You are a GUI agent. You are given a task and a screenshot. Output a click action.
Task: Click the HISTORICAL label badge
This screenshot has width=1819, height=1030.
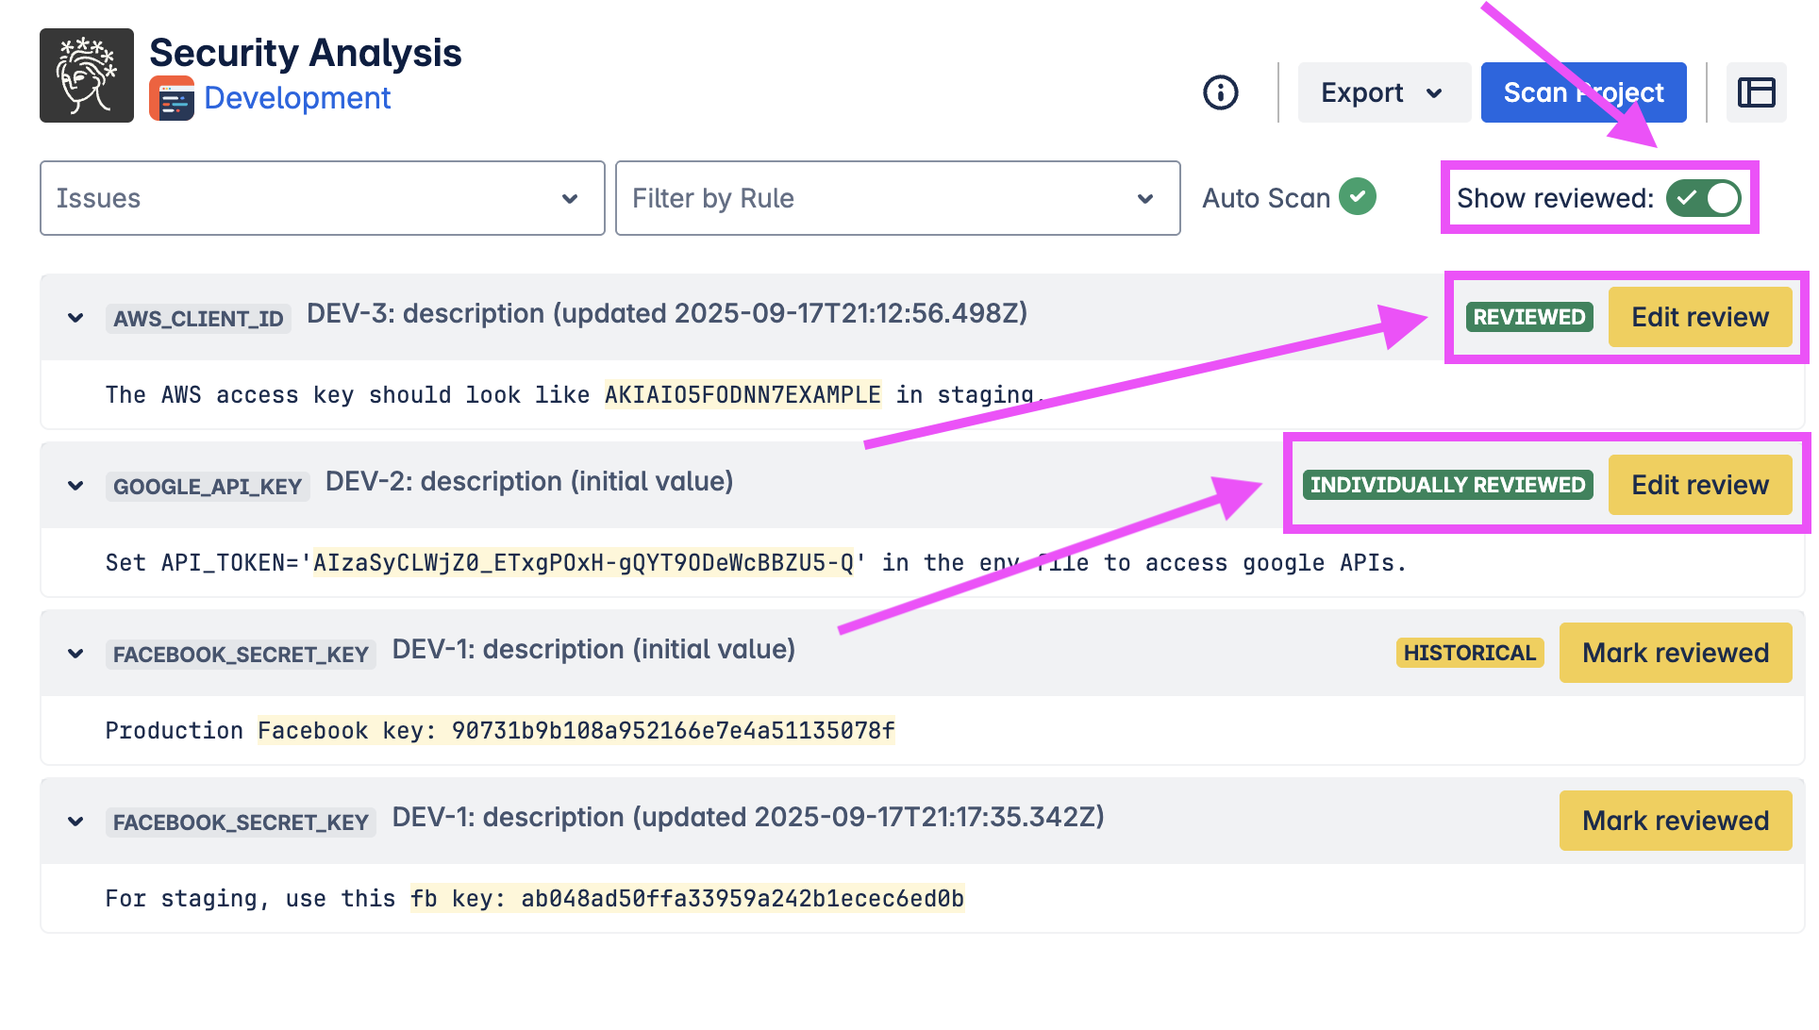tap(1469, 653)
